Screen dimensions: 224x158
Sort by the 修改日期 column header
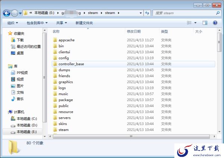point(134,31)
